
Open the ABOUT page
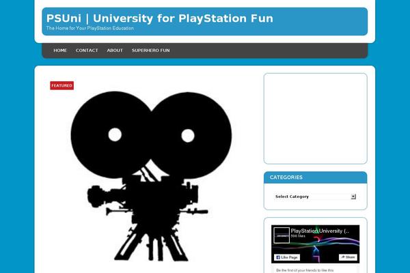pyautogui.click(x=115, y=51)
